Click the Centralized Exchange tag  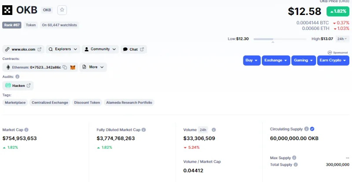(x=50, y=103)
